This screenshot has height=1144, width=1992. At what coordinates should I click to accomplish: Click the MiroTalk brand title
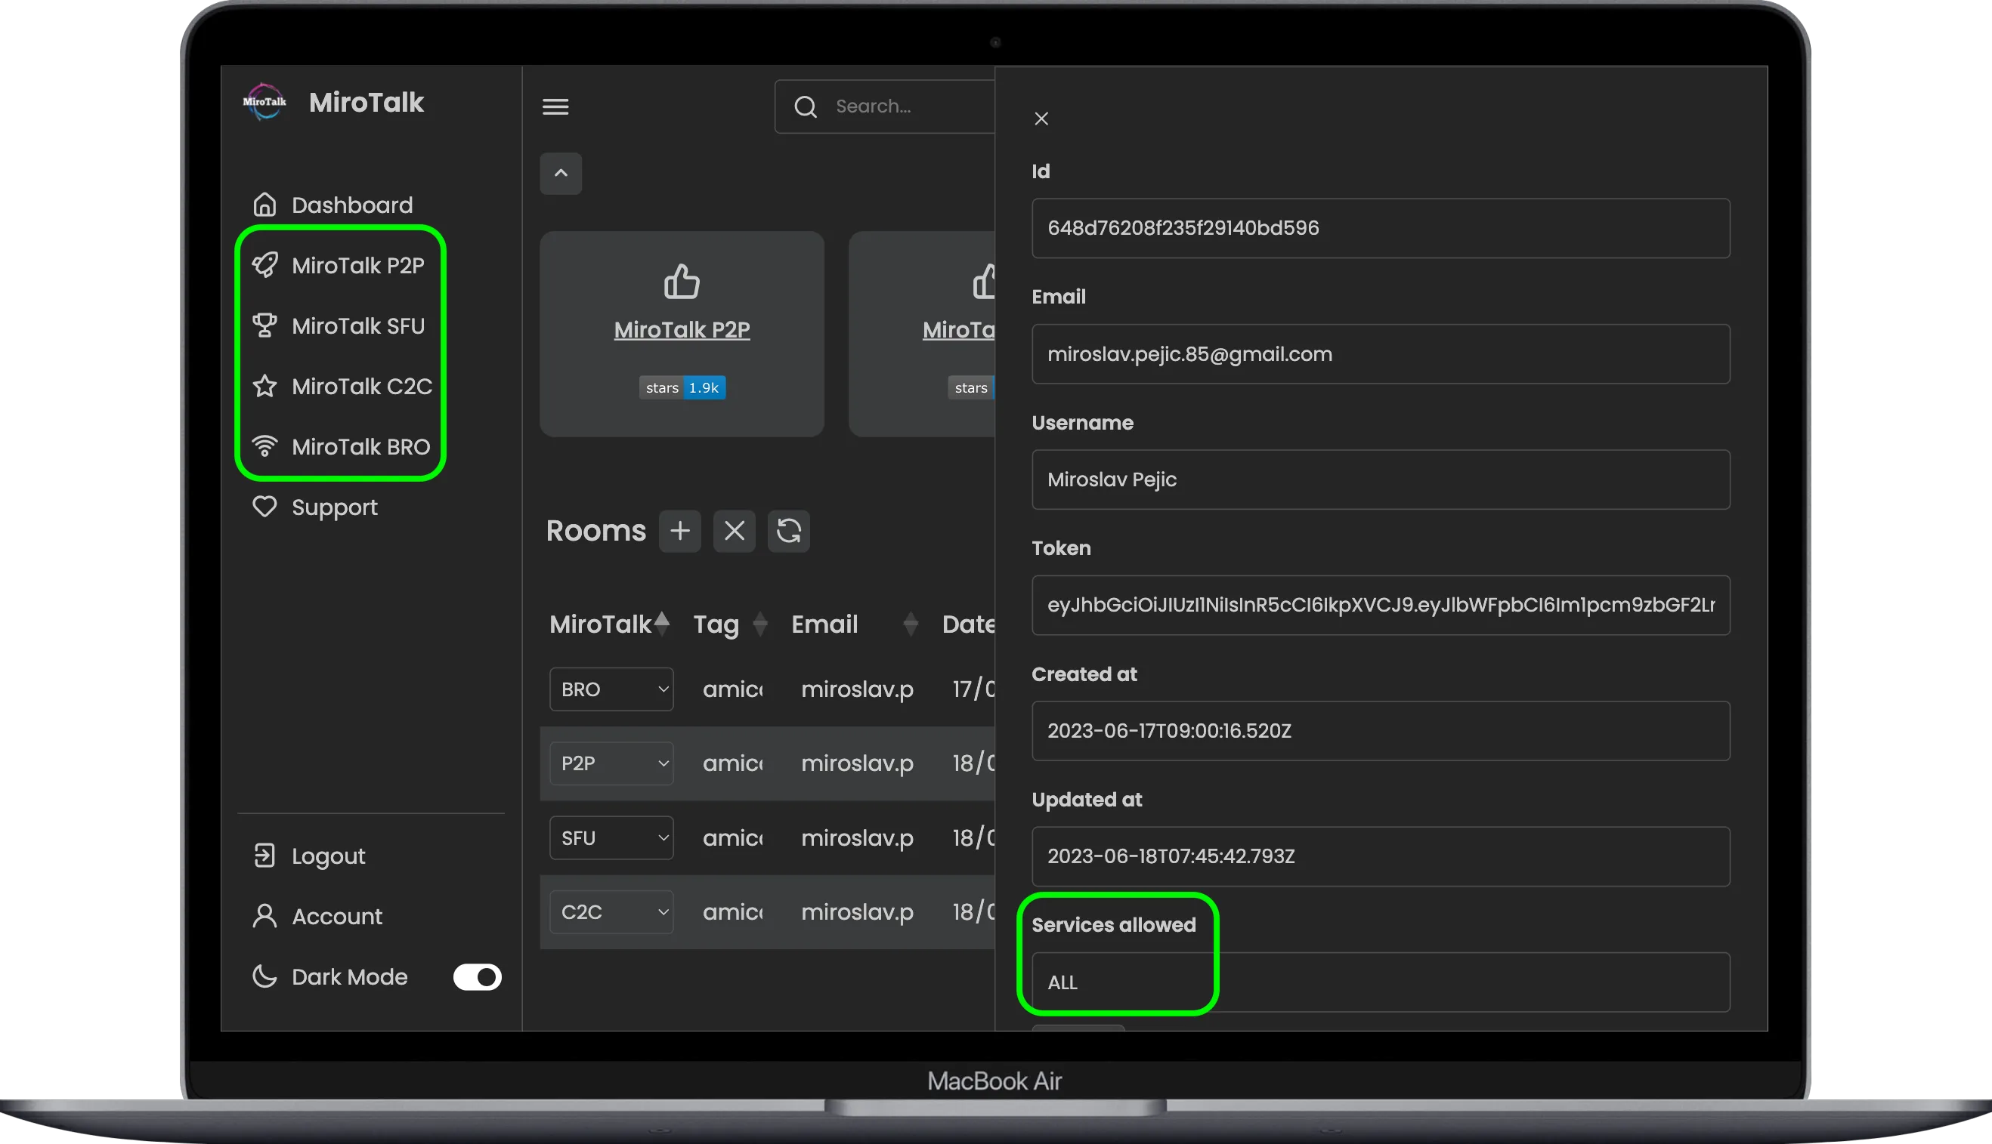click(x=367, y=102)
